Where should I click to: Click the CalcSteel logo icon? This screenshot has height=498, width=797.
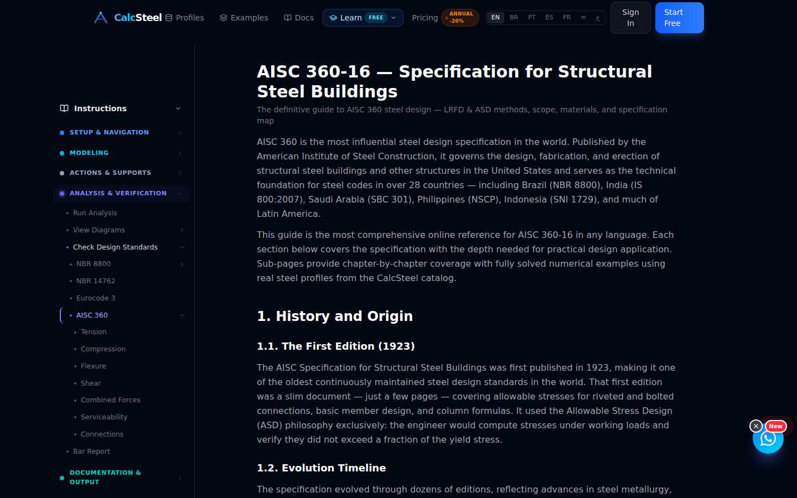[x=101, y=18]
